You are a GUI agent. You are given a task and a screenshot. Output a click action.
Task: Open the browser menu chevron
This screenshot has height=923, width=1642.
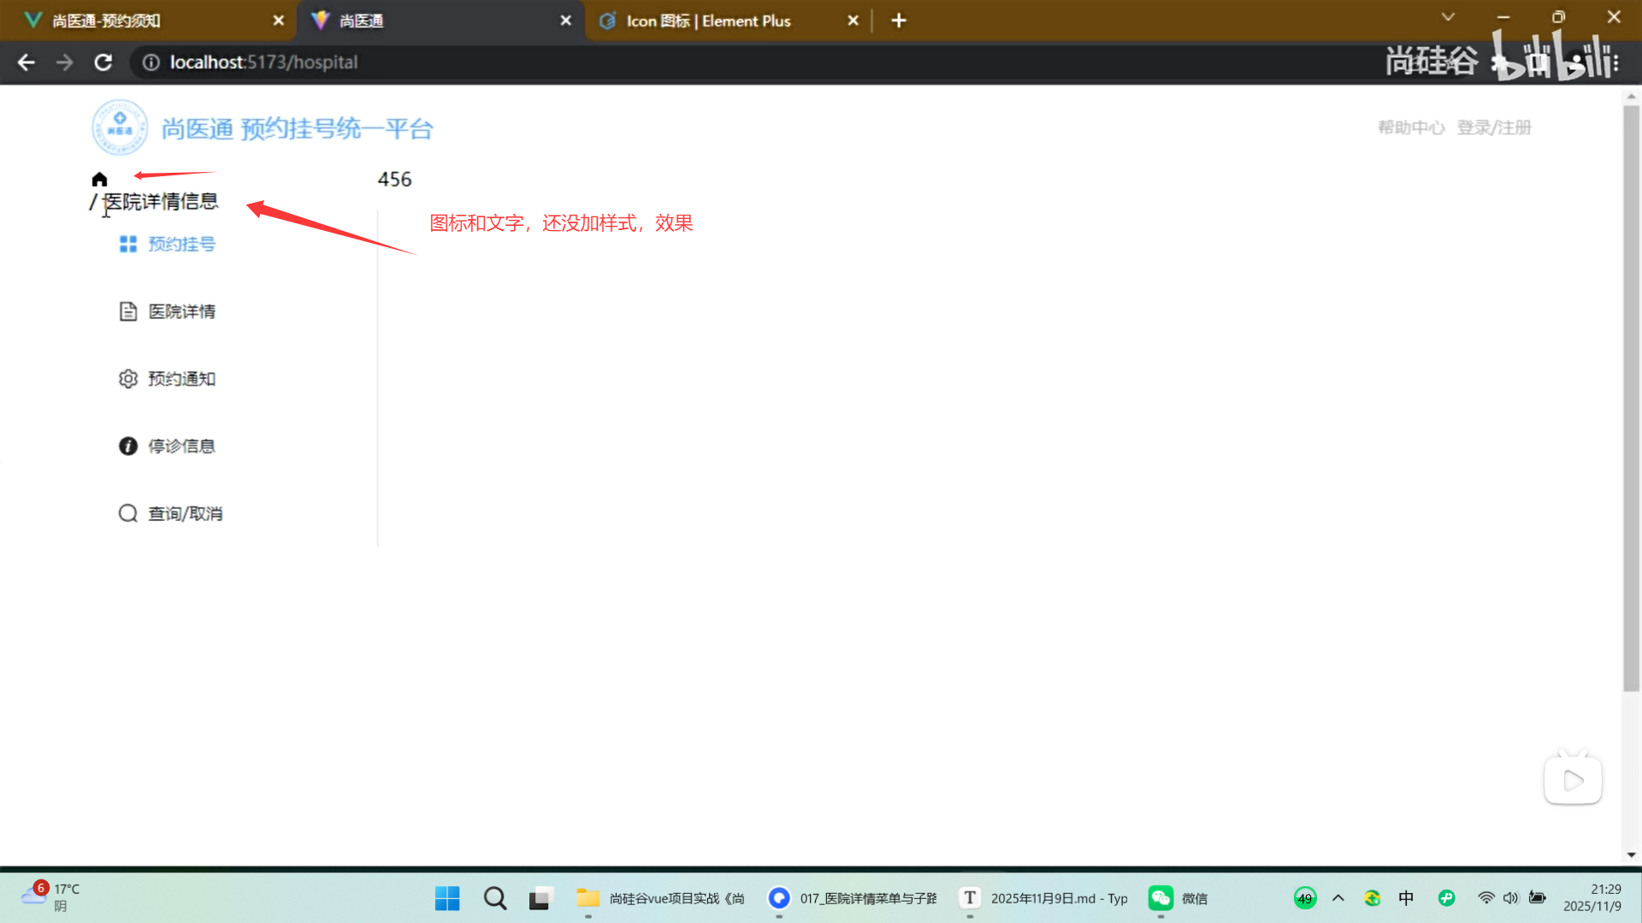[x=1447, y=16]
